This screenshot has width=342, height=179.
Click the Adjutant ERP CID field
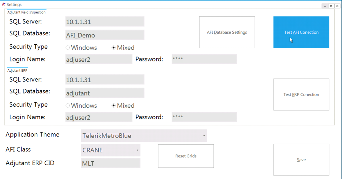(111, 163)
